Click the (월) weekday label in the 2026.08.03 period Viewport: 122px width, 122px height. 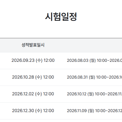[93, 60]
